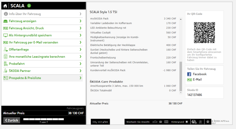
Task: Switch to interior steering wheel view
Action: (160, 122)
